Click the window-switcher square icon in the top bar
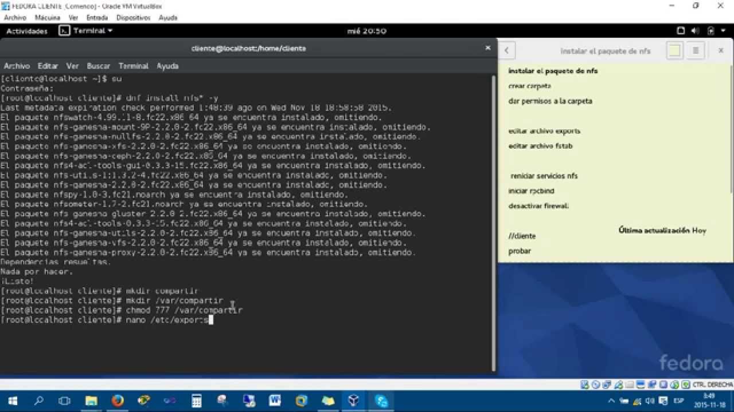This screenshot has height=412, width=734. click(x=681, y=31)
